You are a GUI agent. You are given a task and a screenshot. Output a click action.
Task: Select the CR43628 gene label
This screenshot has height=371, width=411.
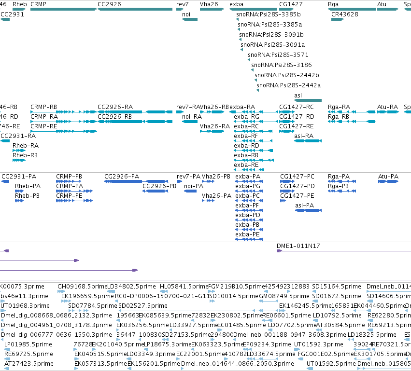345,14
